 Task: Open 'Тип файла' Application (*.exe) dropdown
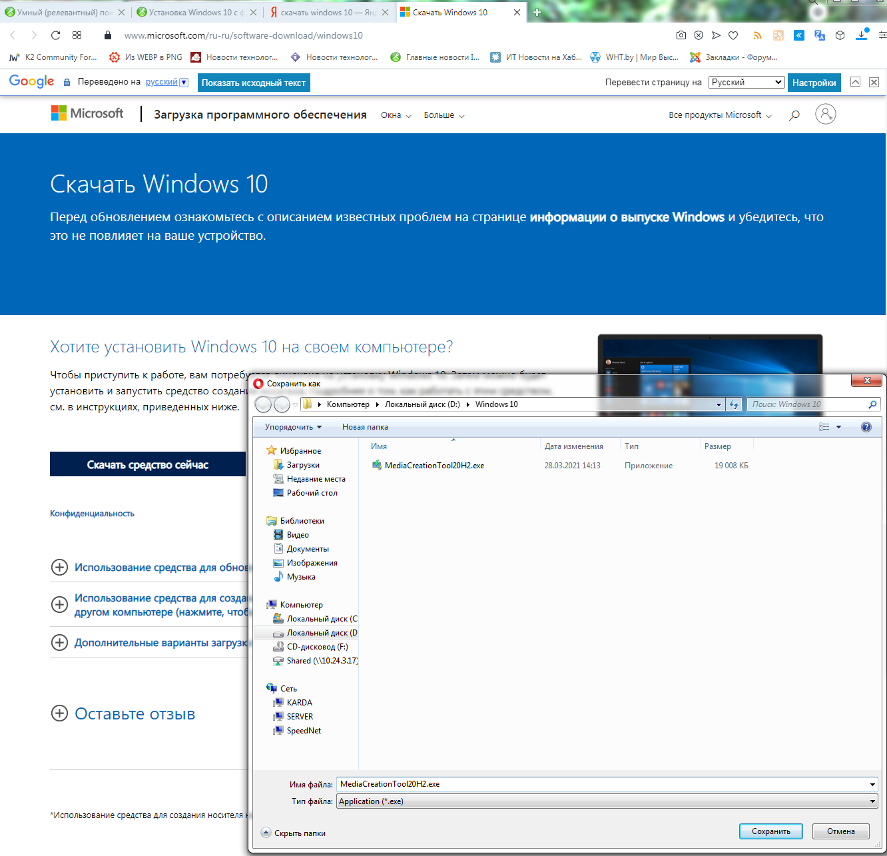[x=607, y=801]
